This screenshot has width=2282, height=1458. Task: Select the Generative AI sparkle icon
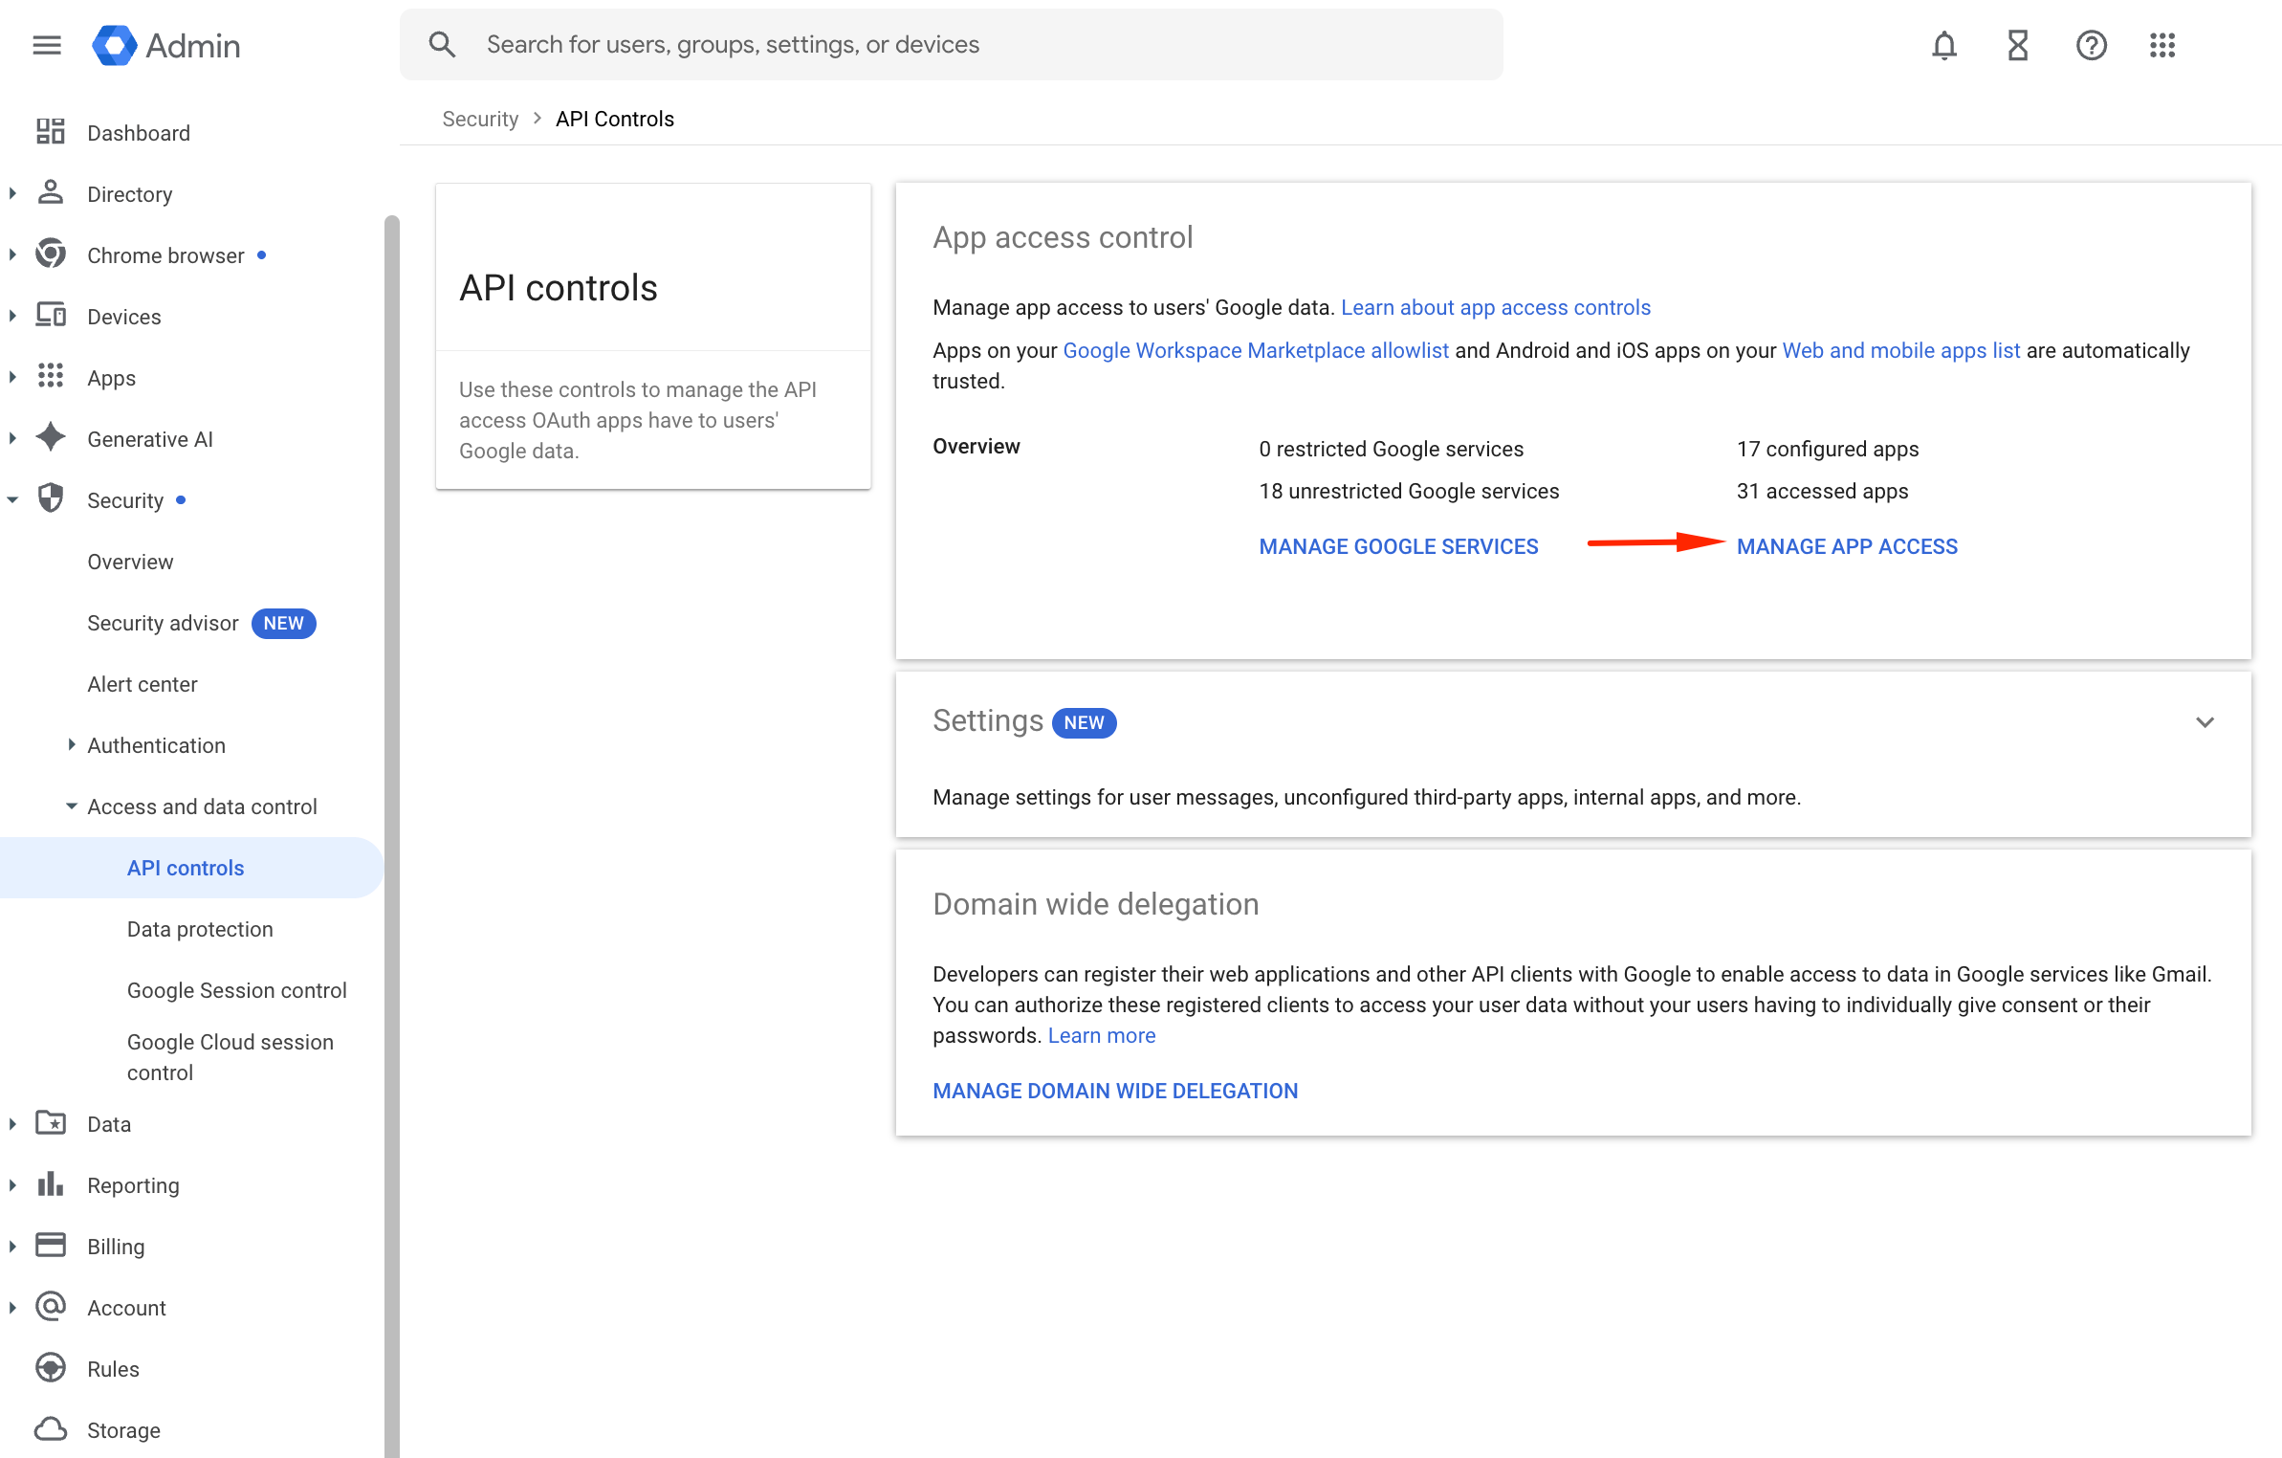(50, 438)
